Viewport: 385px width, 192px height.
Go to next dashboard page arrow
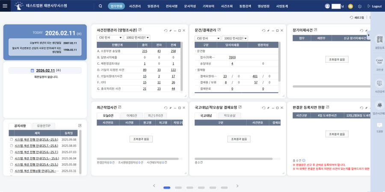(237, 186)
